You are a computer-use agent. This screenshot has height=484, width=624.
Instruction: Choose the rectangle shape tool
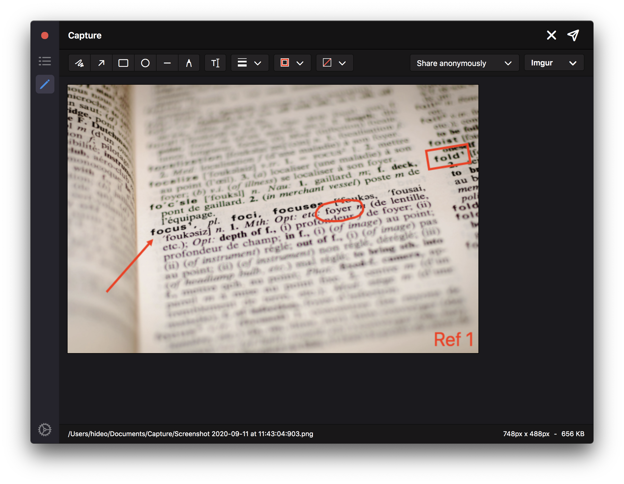[123, 63]
